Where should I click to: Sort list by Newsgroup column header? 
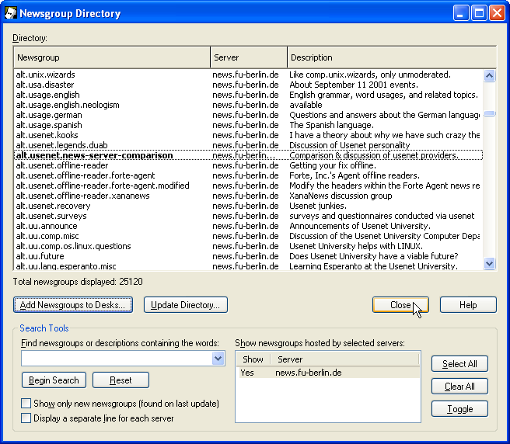pyautogui.click(x=111, y=57)
